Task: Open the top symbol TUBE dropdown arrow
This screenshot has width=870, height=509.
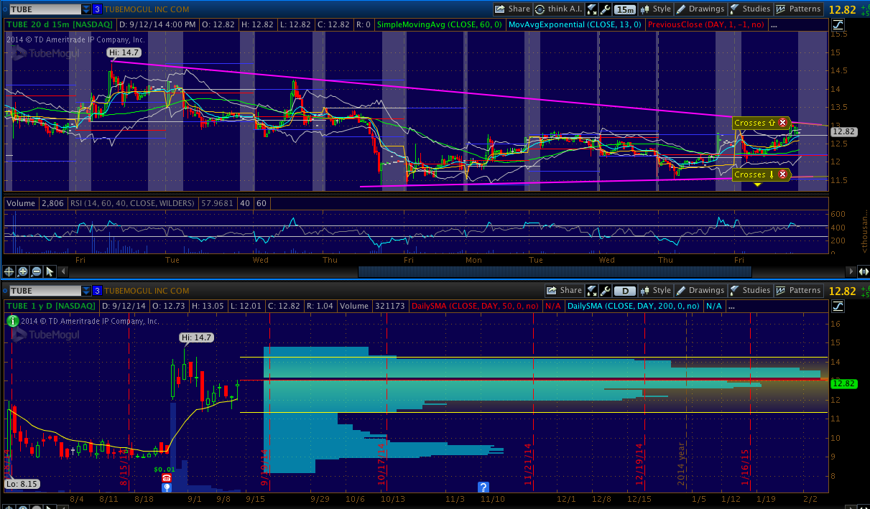Action: tap(86, 9)
